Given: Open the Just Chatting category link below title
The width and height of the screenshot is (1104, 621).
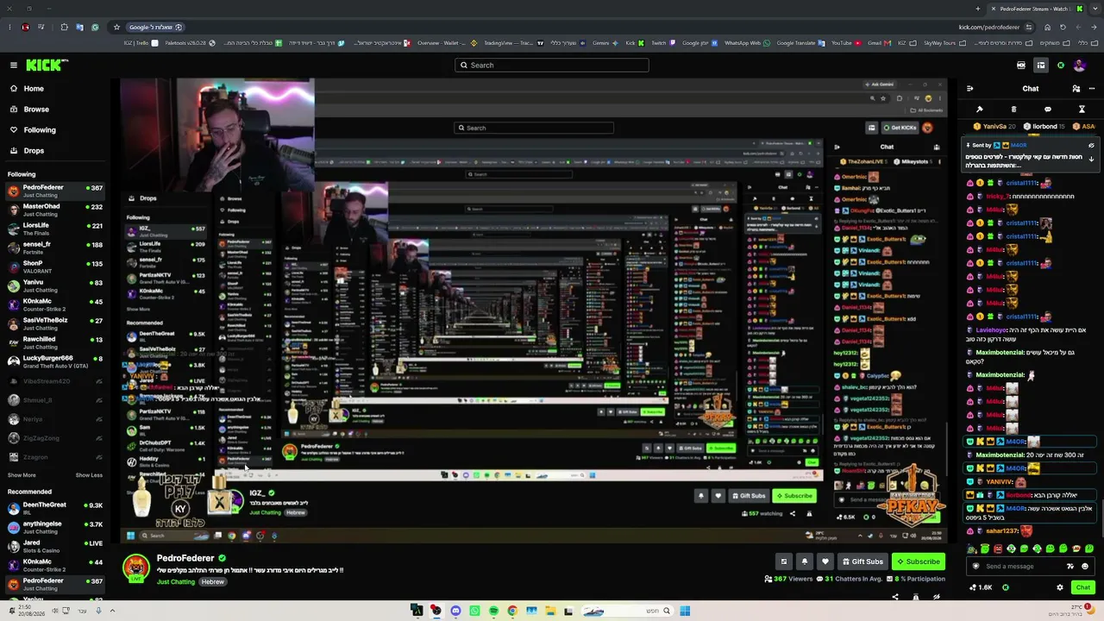Looking at the screenshot, I should point(176,582).
